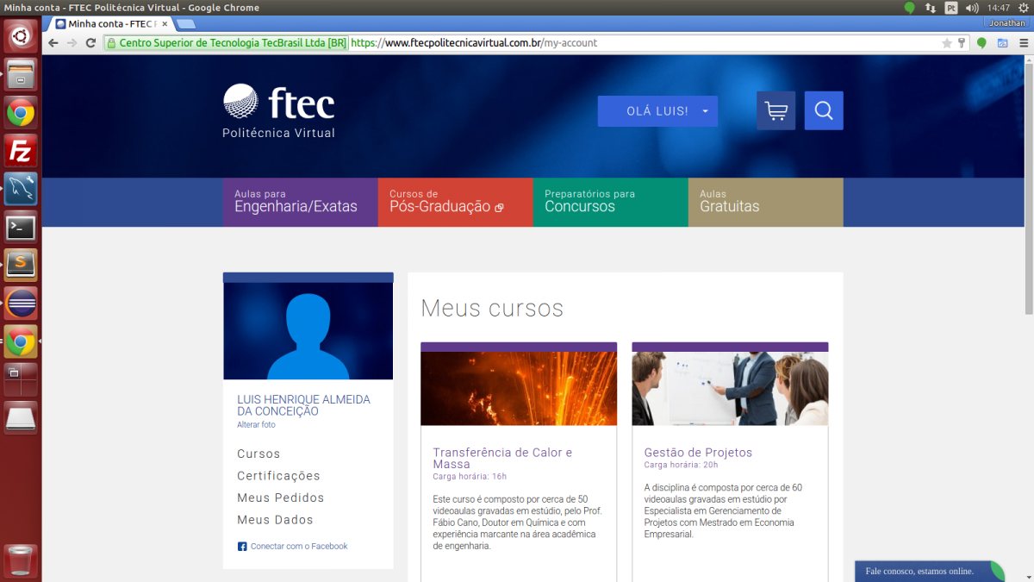Click the search magnifier icon
The height and width of the screenshot is (582, 1034).
coord(824,111)
